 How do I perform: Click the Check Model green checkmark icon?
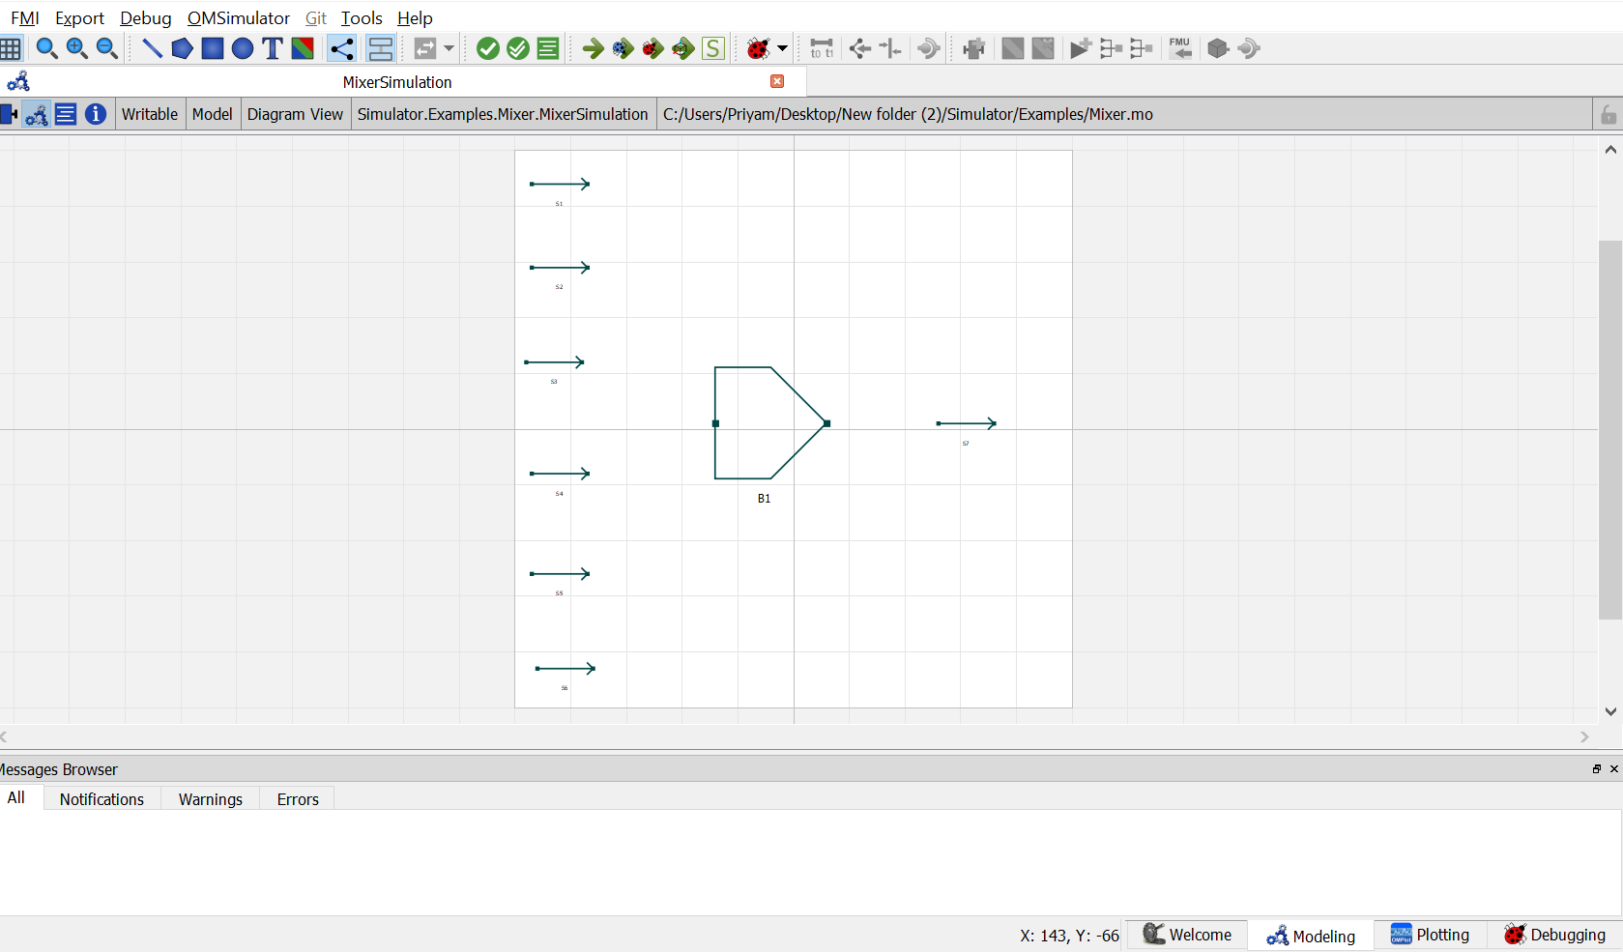[x=488, y=48]
